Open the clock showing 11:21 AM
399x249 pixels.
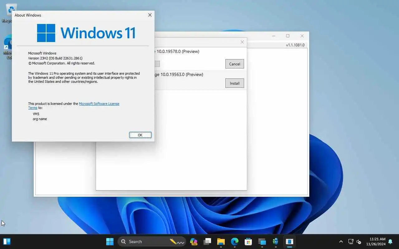[376, 242]
